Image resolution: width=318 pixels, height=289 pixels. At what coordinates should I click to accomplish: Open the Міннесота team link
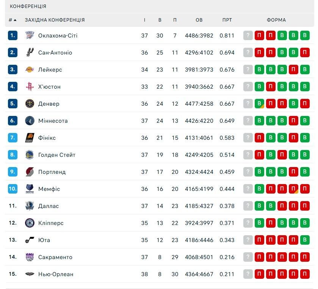coord(53,121)
